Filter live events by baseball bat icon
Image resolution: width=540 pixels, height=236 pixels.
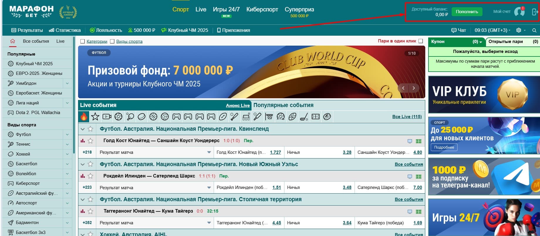[234, 117]
